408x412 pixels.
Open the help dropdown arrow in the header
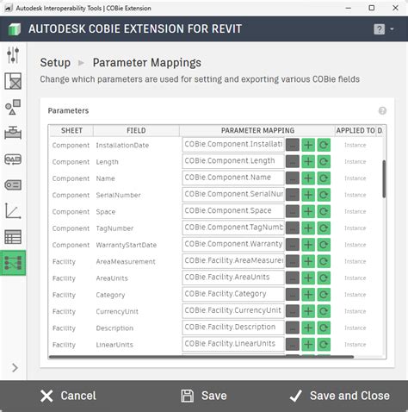392,29
